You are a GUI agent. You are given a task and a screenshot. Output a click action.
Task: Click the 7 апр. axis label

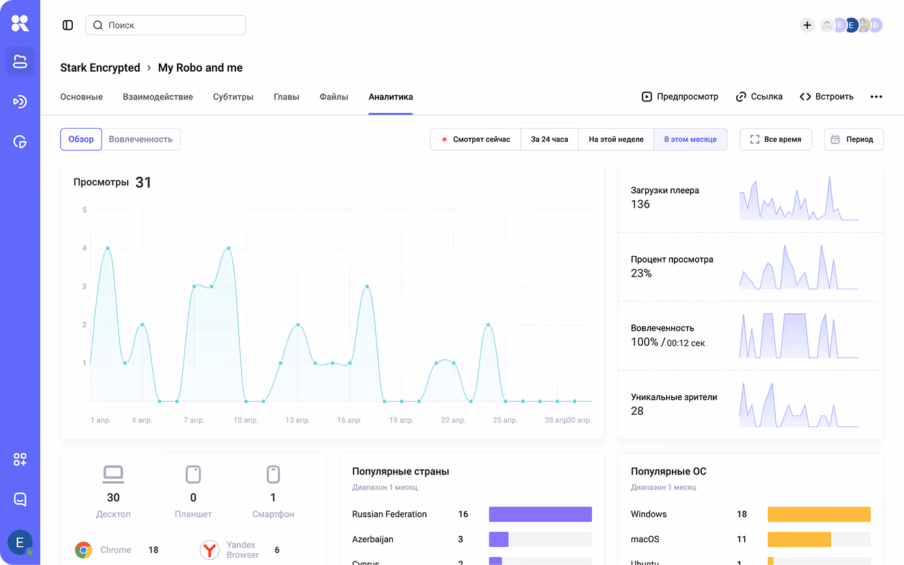(194, 420)
